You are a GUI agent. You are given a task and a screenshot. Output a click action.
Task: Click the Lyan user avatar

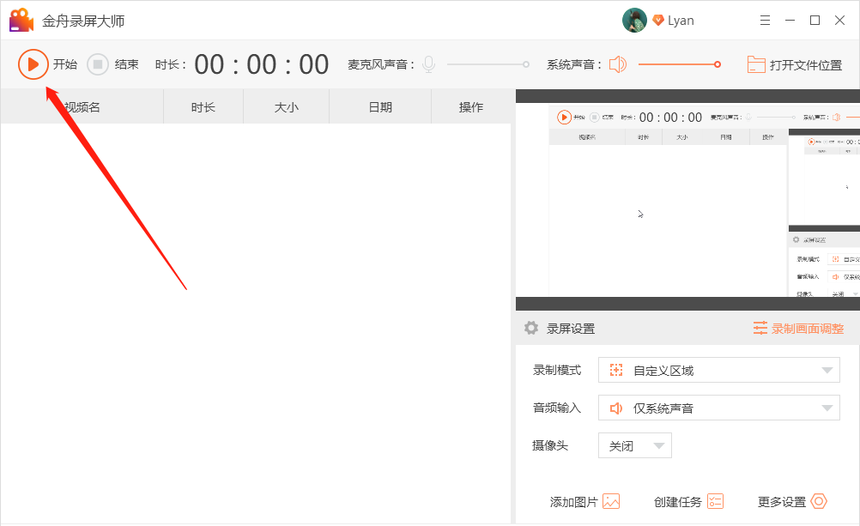click(x=634, y=21)
